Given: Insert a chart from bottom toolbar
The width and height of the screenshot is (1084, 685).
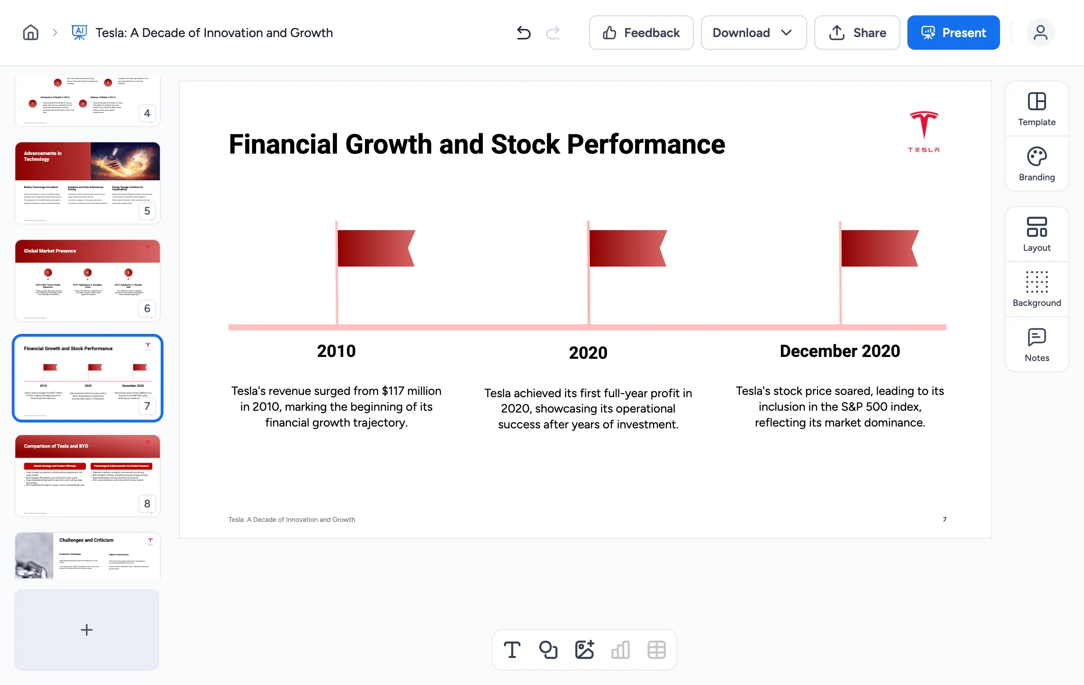Looking at the screenshot, I should point(620,650).
